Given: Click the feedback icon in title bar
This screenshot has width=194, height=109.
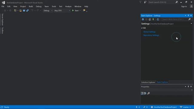Looking at the screenshot, I should coord(145,2).
